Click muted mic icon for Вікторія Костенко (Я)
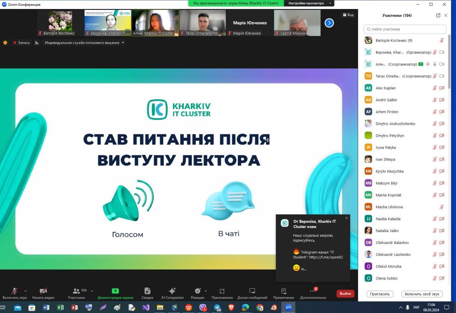Viewport: 456px width, 313px height. (442, 40)
